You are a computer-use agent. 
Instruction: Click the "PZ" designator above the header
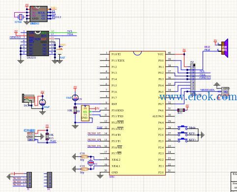coord(192,62)
